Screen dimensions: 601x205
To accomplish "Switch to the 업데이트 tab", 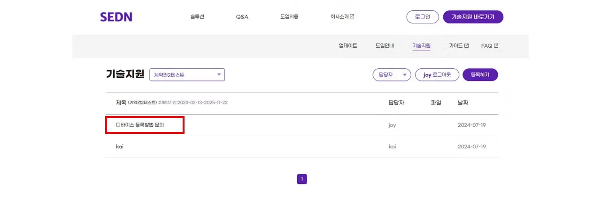I will pyautogui.click(x=348, y=46).
